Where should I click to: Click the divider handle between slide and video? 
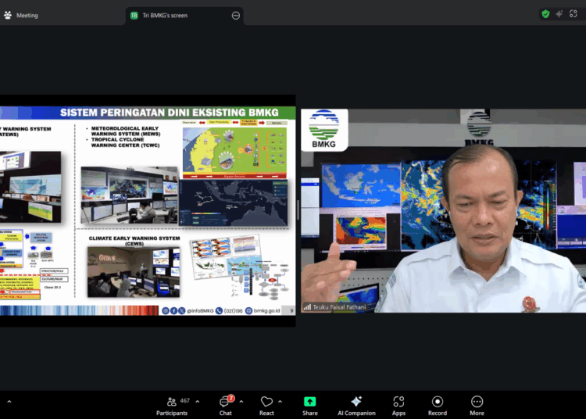tap(298, 210)
